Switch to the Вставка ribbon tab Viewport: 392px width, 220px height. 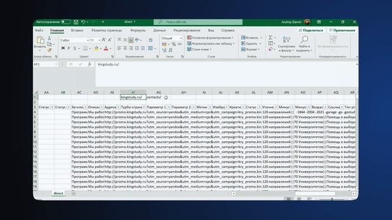[77, 30]
